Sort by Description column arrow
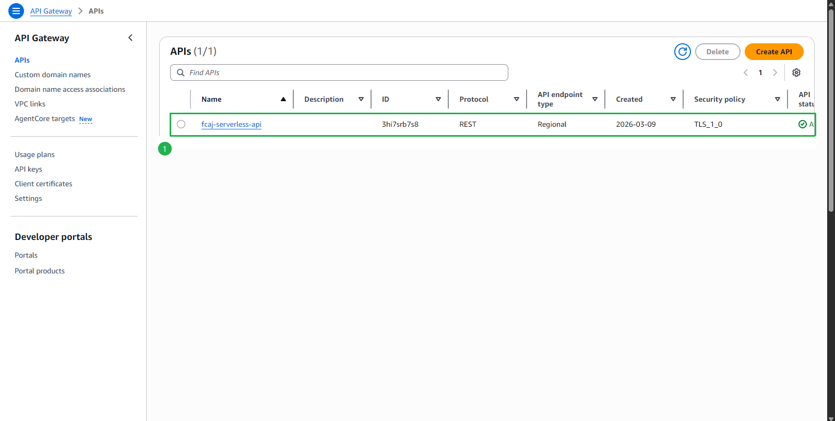This screenshot has height=421, width=835. 361,99
